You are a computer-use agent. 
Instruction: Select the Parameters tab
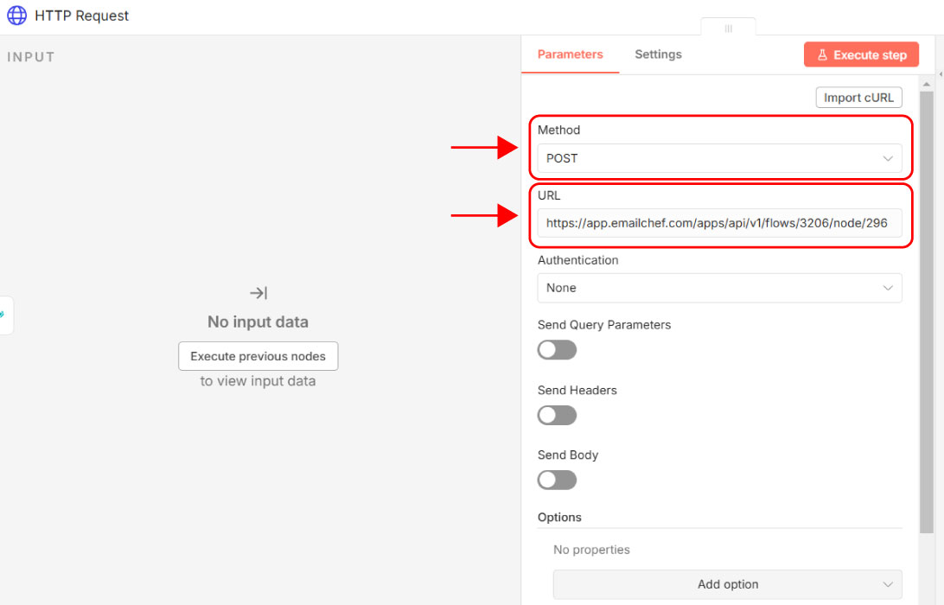pyautogui.click(x=570, y=54)
